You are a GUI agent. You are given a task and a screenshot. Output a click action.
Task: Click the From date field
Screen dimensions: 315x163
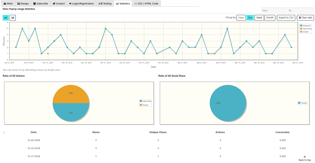274,10
